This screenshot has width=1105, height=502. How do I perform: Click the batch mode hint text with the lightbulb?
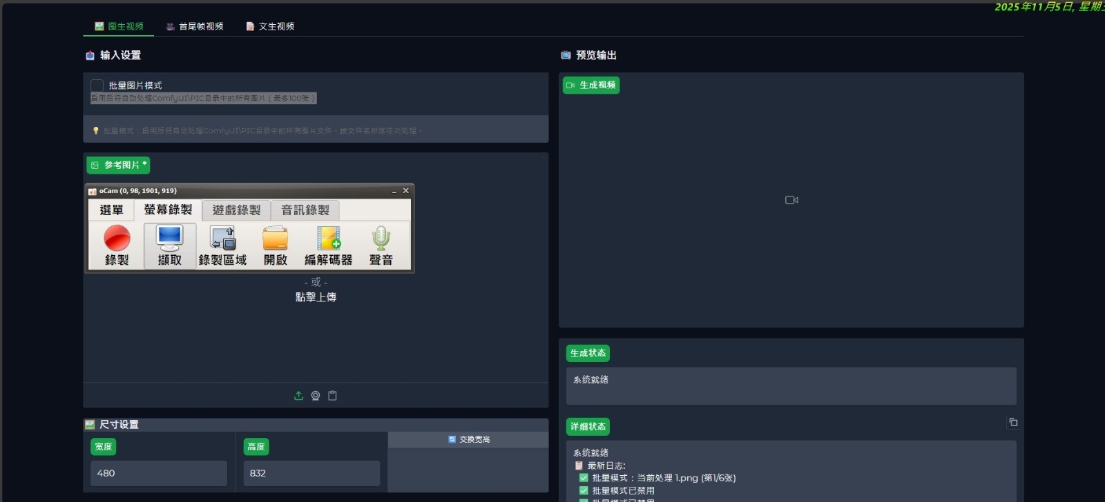[257, 130]
